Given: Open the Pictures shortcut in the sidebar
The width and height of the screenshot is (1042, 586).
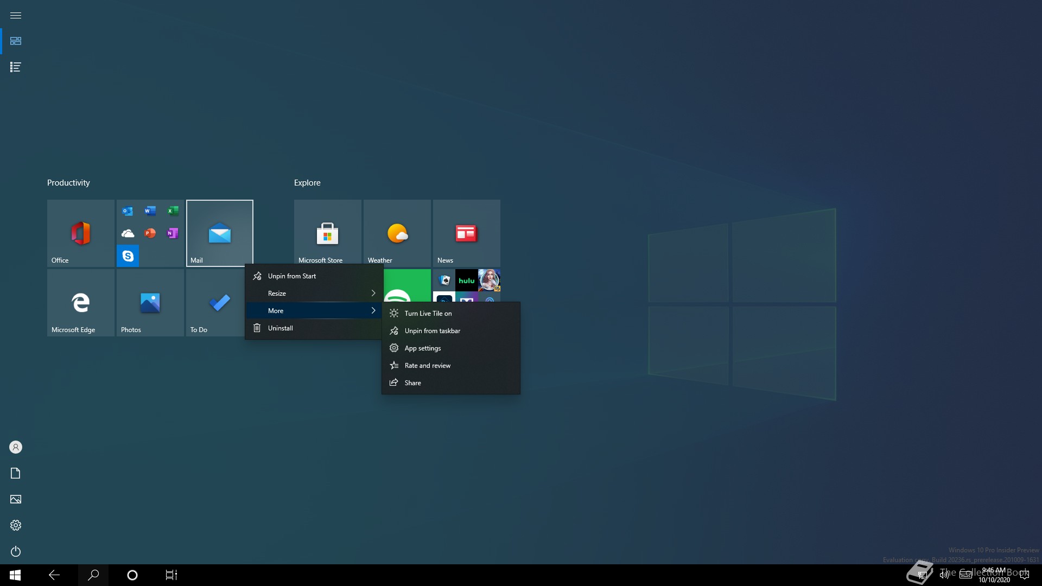Looking at the screenshot, I should pos(16,499).
